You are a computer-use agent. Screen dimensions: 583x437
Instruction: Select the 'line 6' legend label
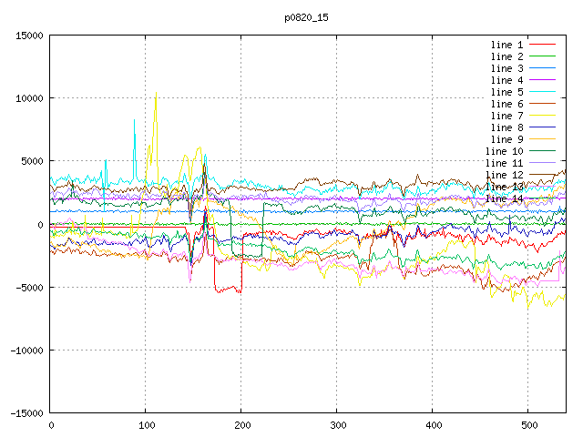[506, 104]
